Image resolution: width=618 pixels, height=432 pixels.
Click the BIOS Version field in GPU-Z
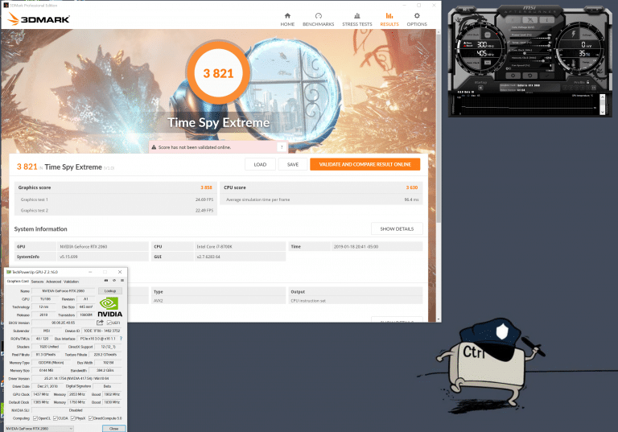(63, 323)
